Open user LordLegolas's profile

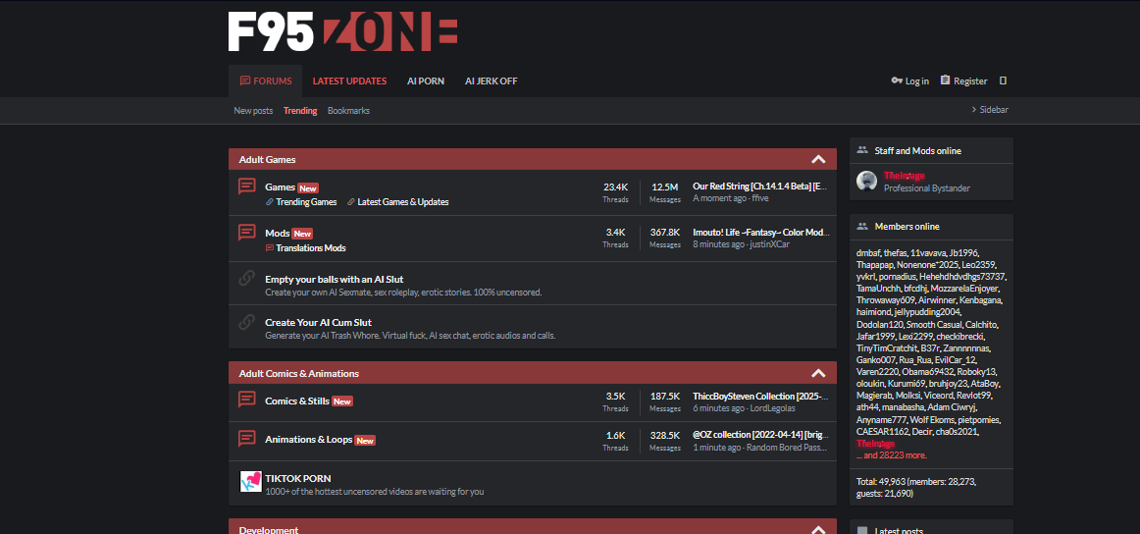(773, 409)
